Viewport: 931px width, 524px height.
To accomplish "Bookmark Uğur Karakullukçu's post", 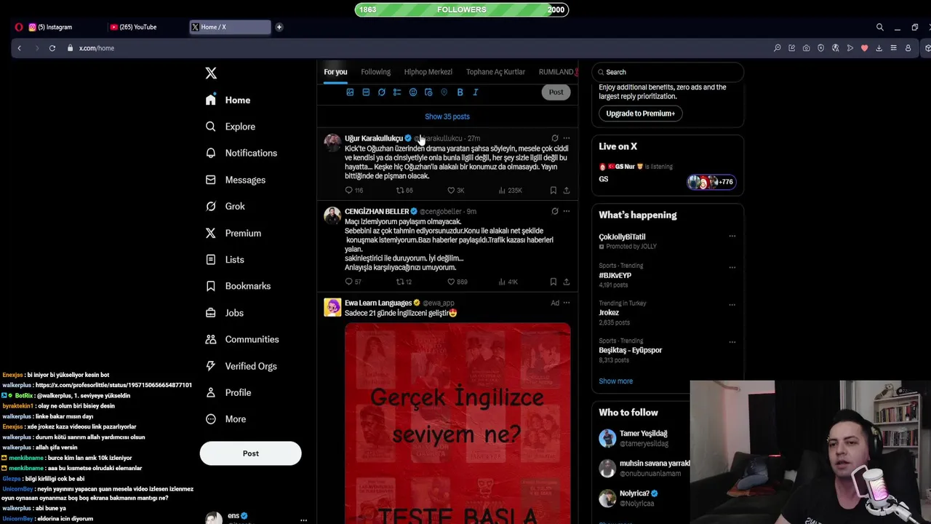I will click(x=554, y=191).
